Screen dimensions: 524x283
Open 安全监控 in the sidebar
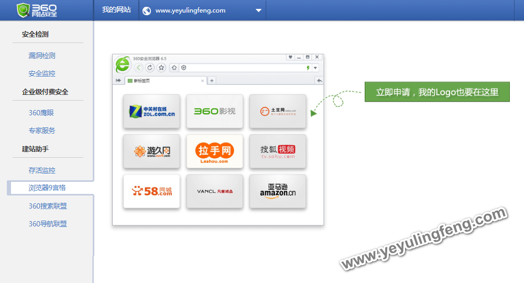(x=42, y=73)
